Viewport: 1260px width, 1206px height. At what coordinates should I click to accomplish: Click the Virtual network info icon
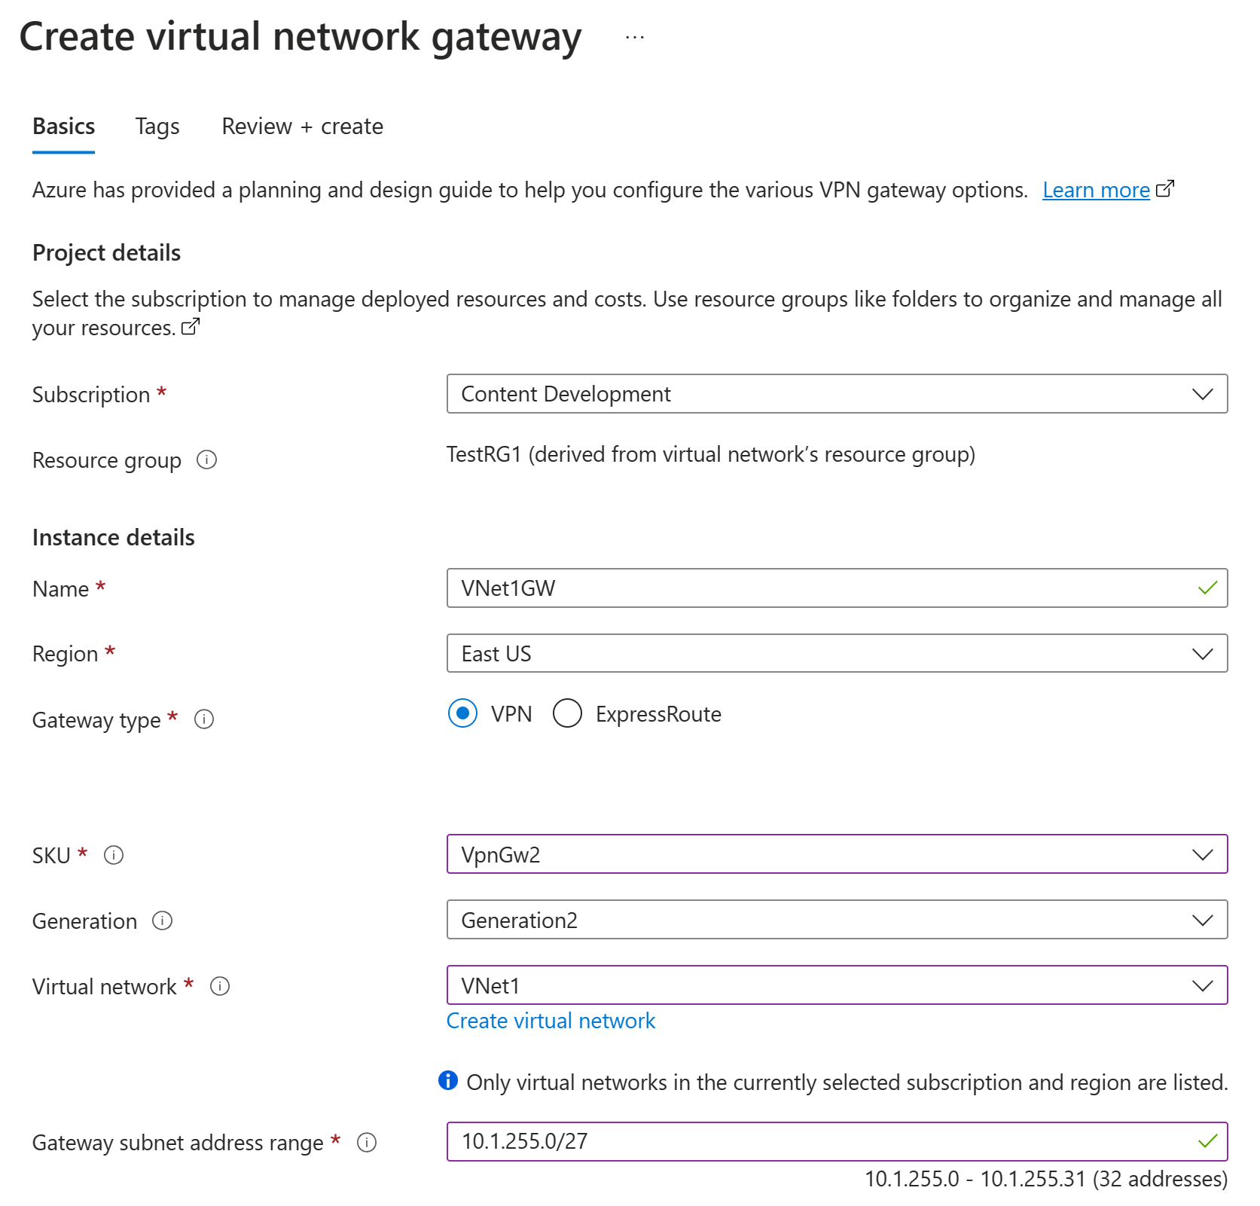[220, 986]
